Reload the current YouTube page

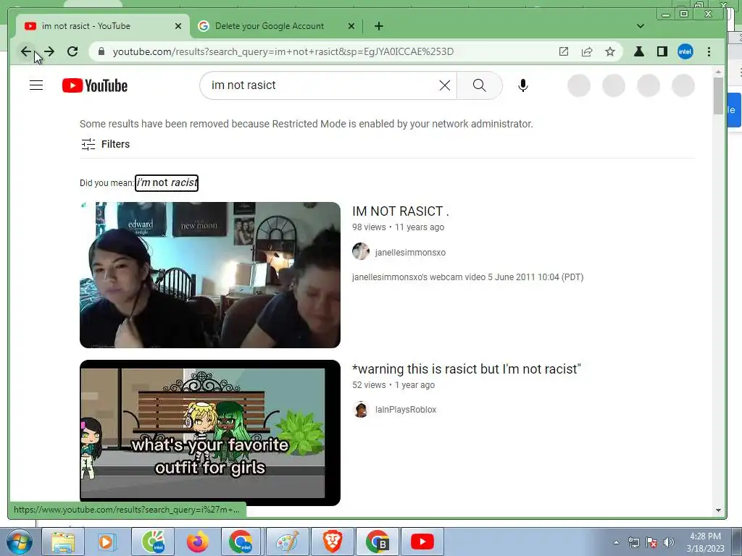72,51
